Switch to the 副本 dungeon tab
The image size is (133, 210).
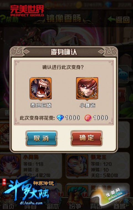(52, 206)
